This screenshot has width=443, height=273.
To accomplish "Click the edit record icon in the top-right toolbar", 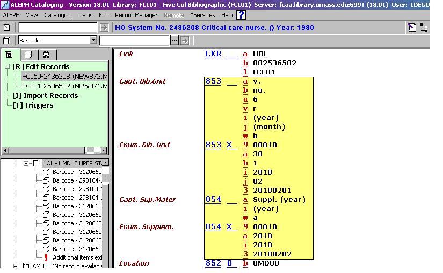I will (x=412, y=27).
